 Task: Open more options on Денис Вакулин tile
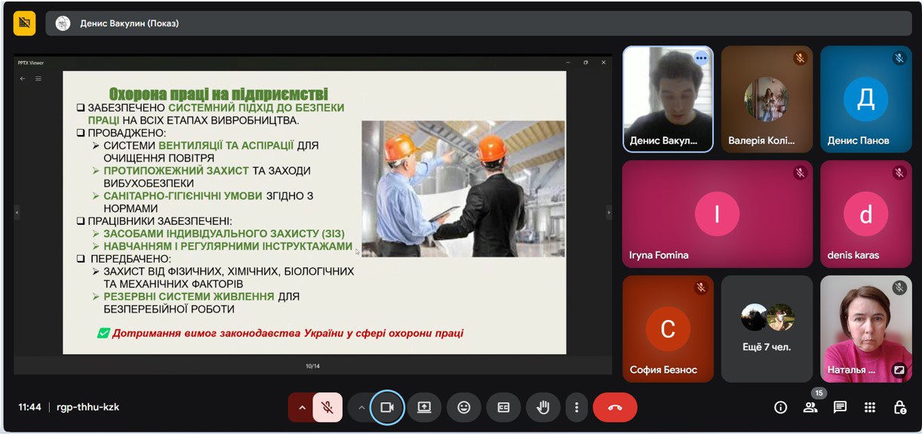click(702, 57)
